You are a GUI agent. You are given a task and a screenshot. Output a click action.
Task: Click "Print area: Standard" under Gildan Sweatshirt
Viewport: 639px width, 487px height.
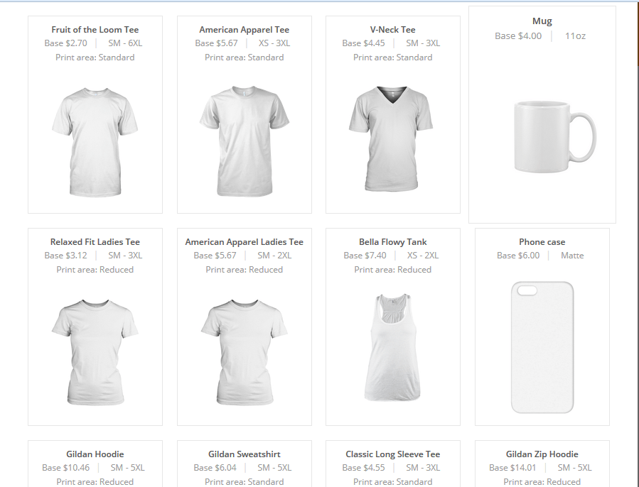click(244, 482)
